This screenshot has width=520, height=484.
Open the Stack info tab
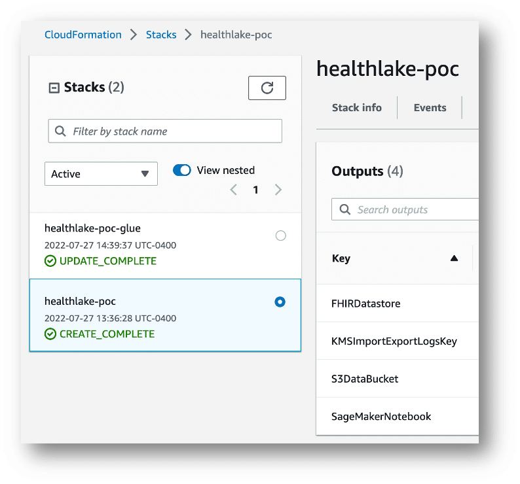[x=356, y=108]
